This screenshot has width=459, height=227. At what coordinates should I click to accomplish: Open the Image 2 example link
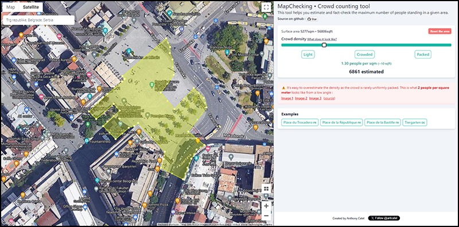click(301, 98)
